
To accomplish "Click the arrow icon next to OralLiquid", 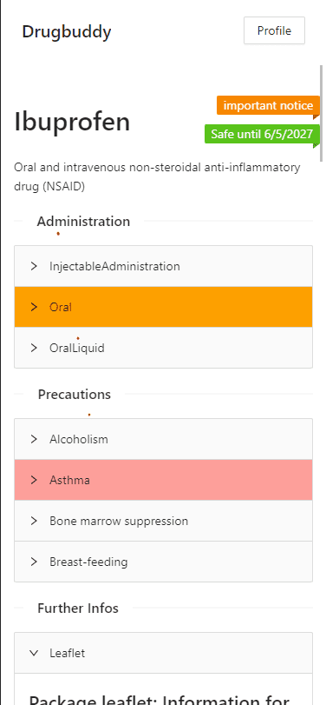I will tap(34, 348).
